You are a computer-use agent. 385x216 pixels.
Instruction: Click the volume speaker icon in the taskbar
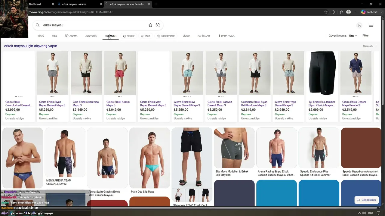click(x=364, y=213)
